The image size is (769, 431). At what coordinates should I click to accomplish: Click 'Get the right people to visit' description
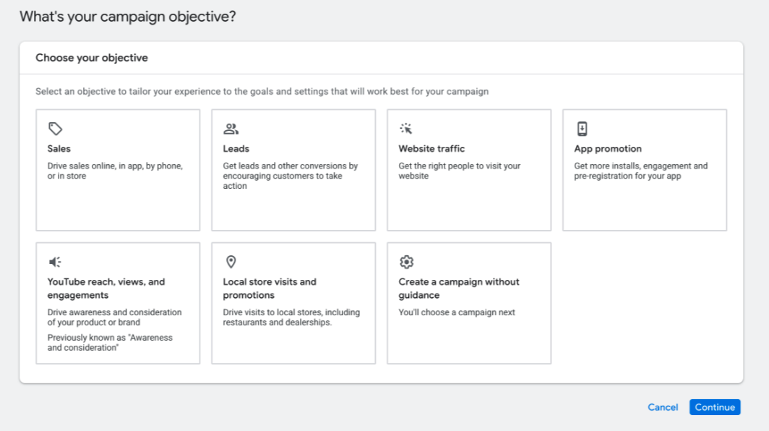[460, 171]
